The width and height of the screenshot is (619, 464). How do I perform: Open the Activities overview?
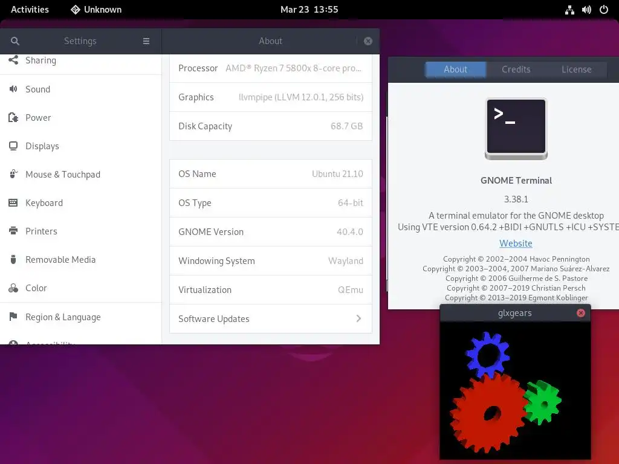30,10
